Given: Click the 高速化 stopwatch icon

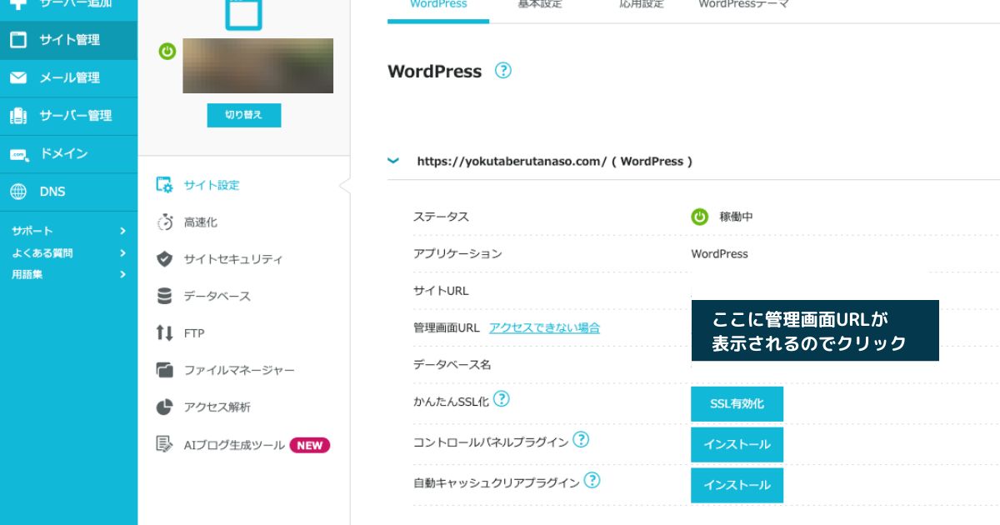Looking at the screenshot, I should 164,222.
